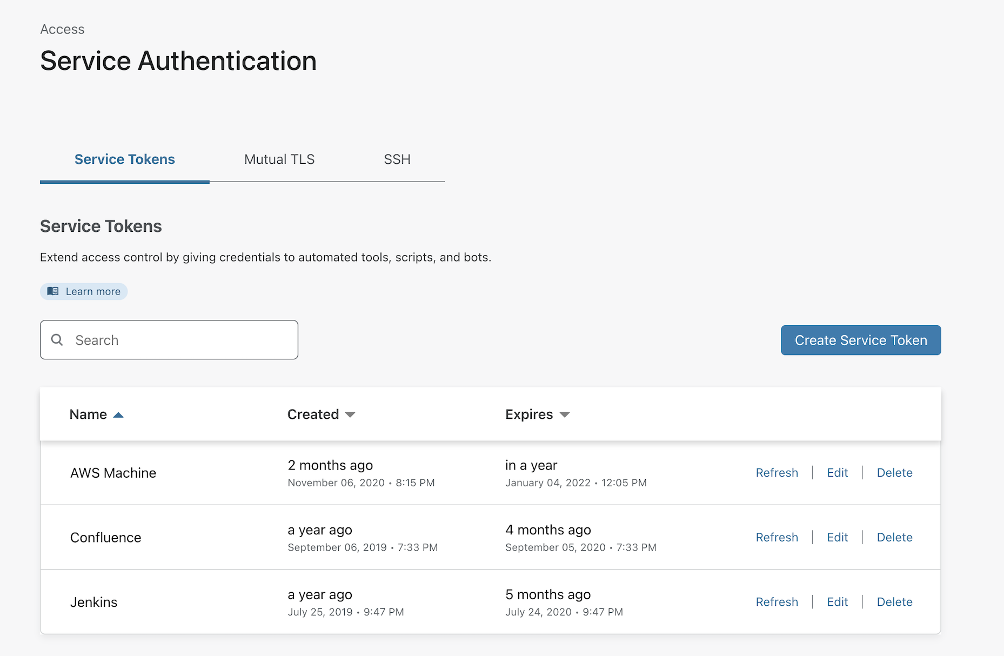Switch to the Mutual TLS tab
Screen dimensions: 1004x656
coord(279,159)
